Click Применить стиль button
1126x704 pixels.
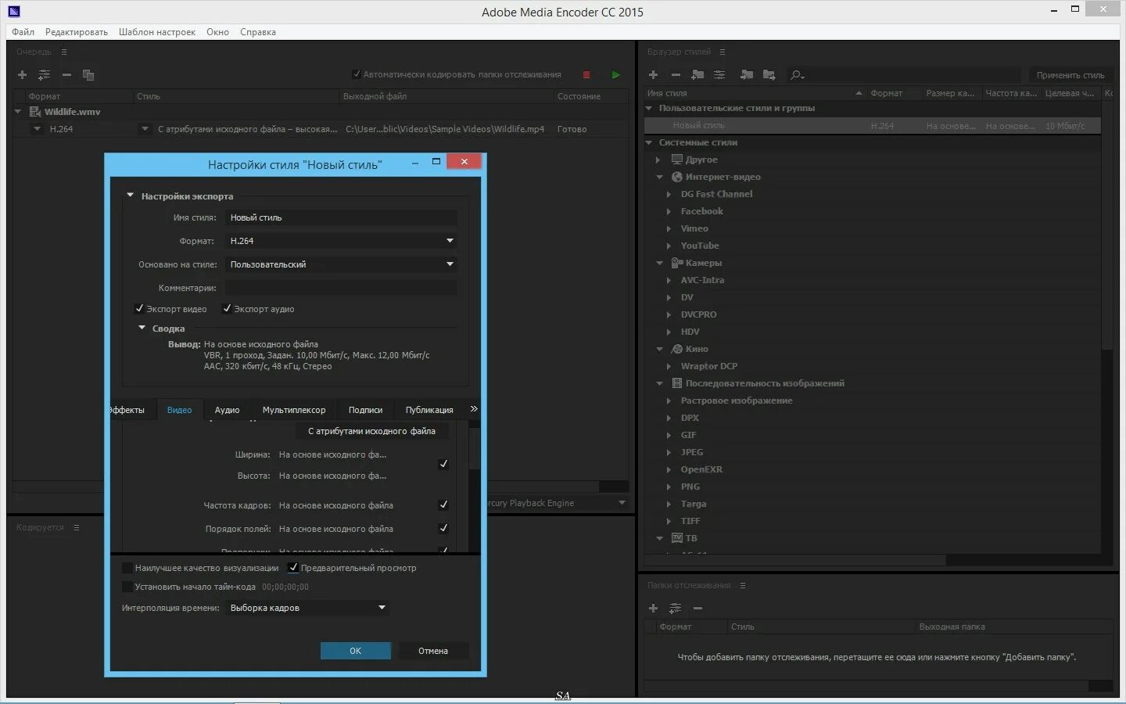coord(1070,75)
